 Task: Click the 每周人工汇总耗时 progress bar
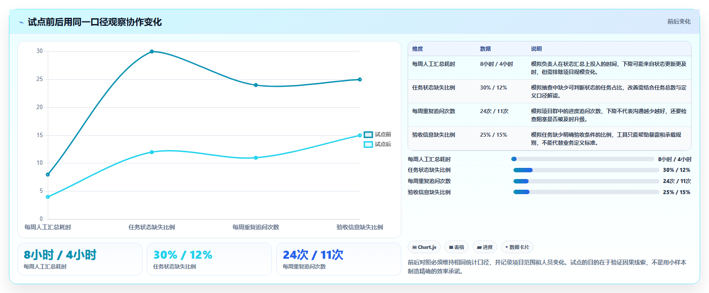[x=583, y=159]
